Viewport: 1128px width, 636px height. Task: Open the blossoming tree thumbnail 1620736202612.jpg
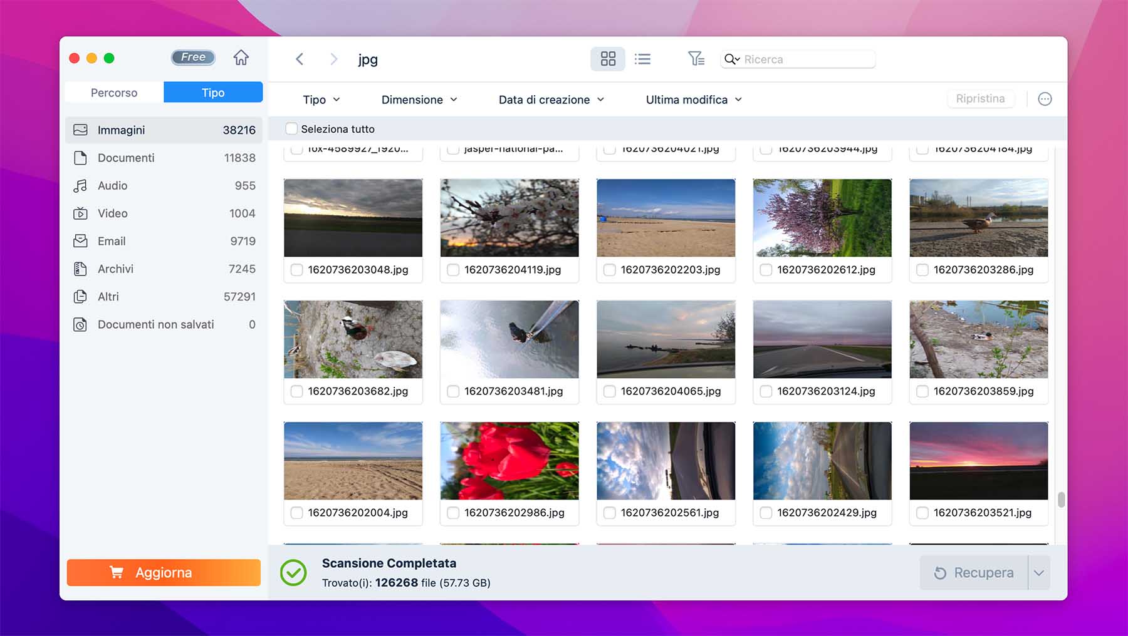click(822, 218)
